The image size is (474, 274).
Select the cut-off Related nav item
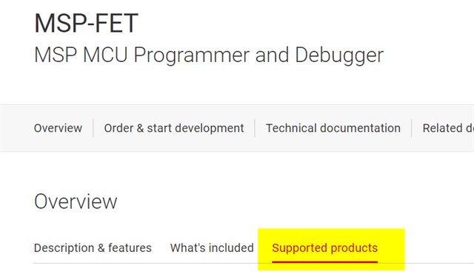[x=448, y=128]
